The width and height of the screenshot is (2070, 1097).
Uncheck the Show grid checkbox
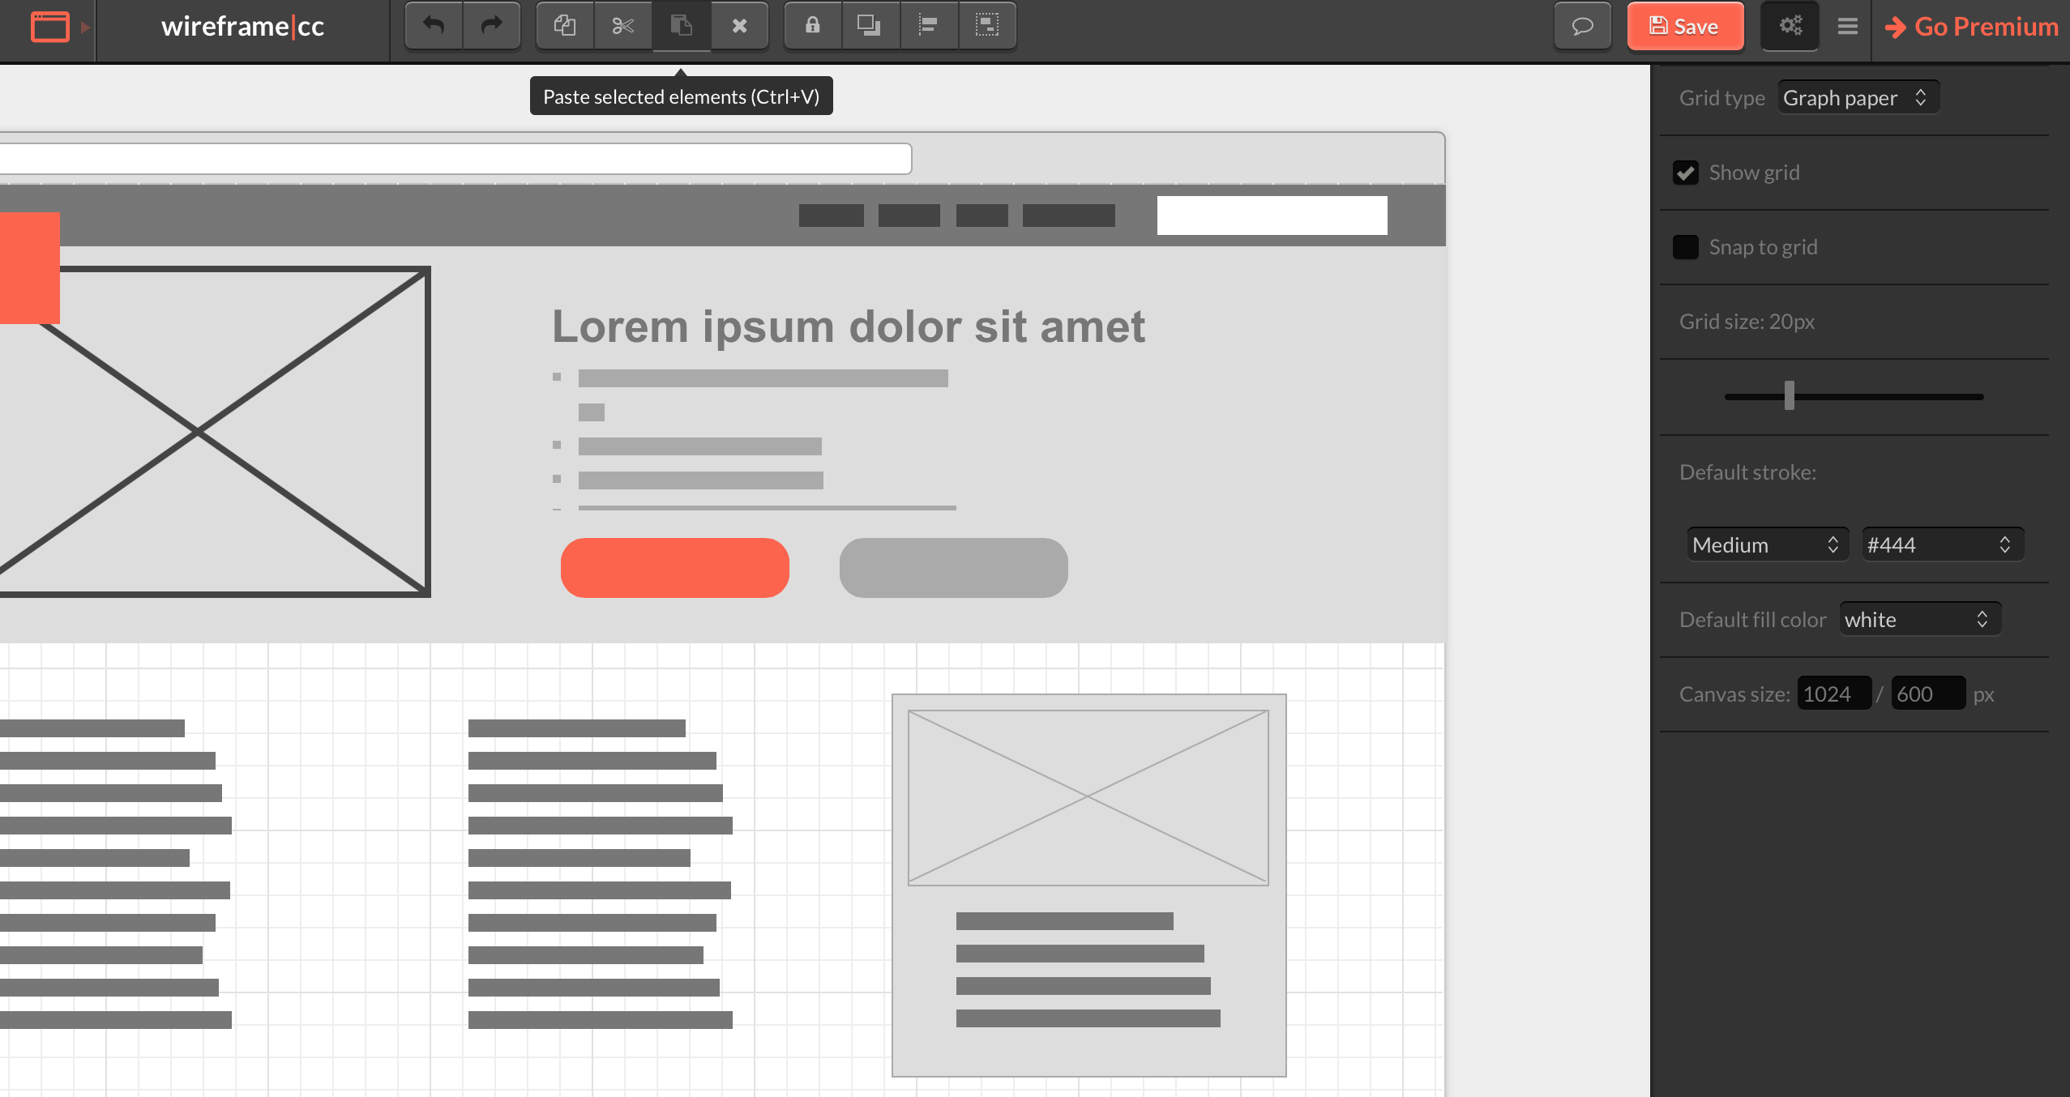pyautogui.click(x=1686, y=173)
